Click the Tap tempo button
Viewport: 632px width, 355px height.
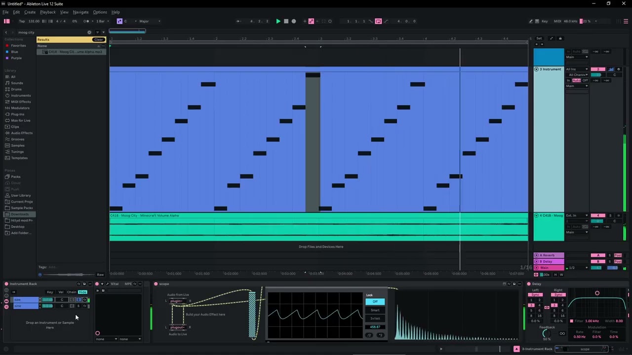(22, 21)
